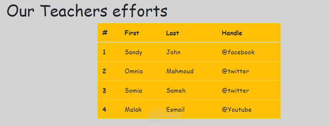Screen dimensions: 330x126
Task: Open the '@Youtube' handle
Action: (x=236, y=110)
